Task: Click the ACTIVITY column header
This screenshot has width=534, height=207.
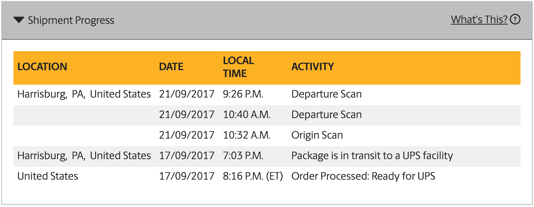Action: (x=313, y=67)
